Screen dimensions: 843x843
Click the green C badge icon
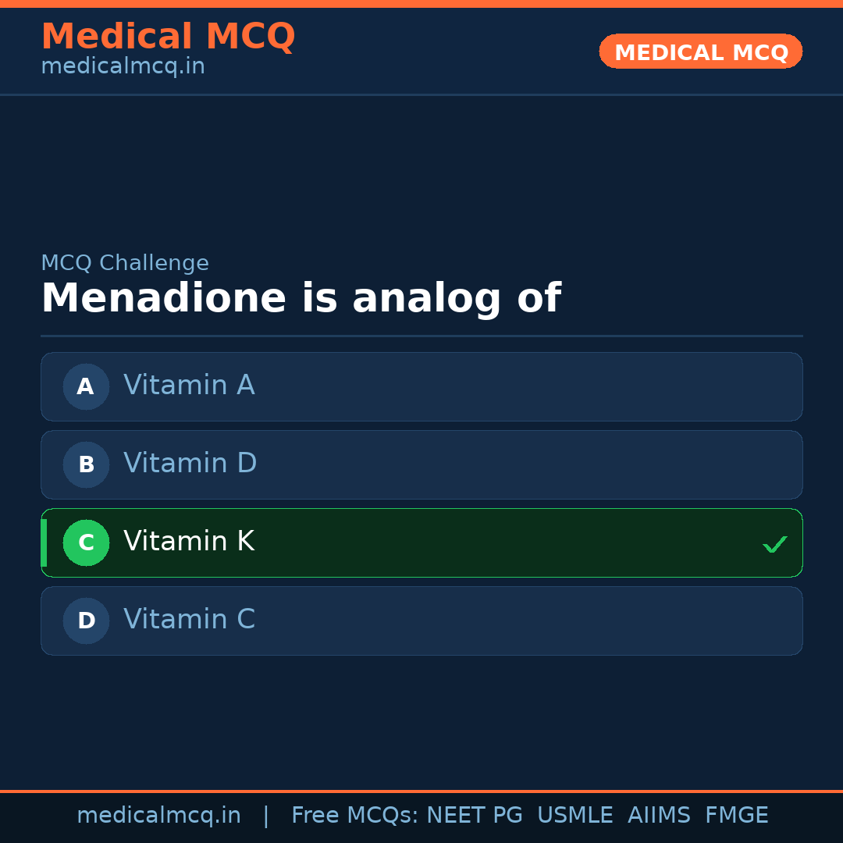86,542
